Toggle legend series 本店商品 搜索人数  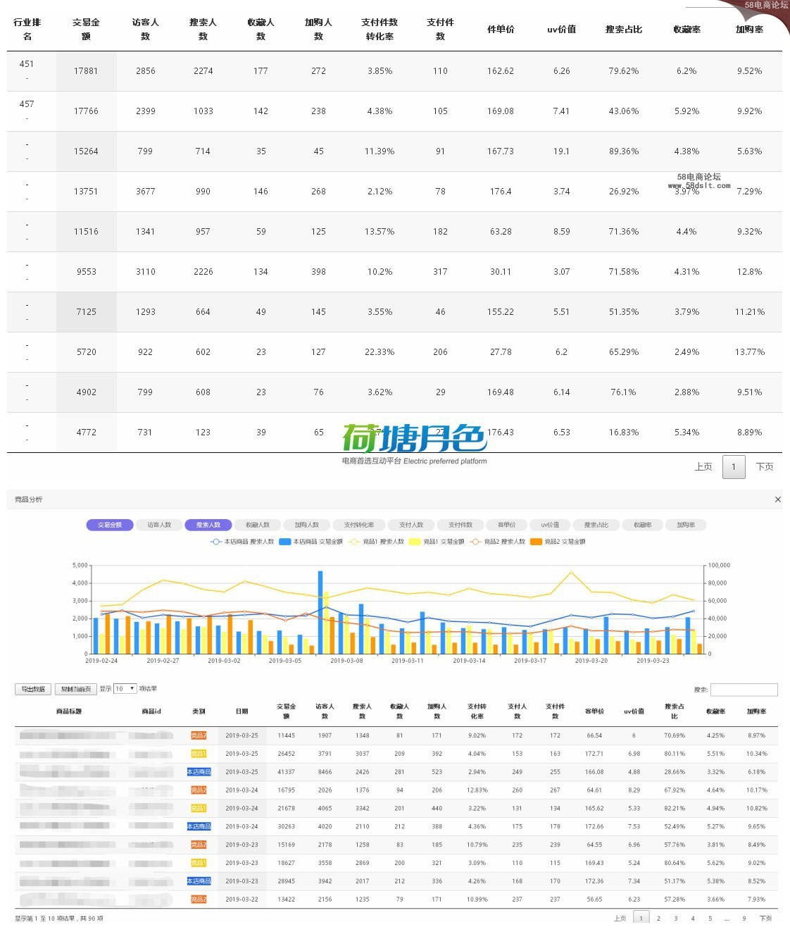[x=242, y=542]
